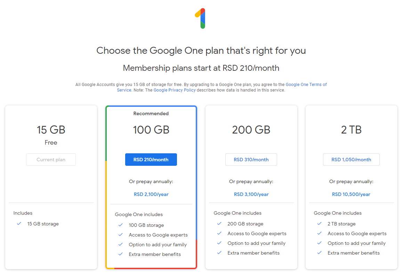The width and height of the screenshot is (404, 274).
Task: Click the checkmark beside Access to Google experts in 200 GB plan
Action: point(219,233)
